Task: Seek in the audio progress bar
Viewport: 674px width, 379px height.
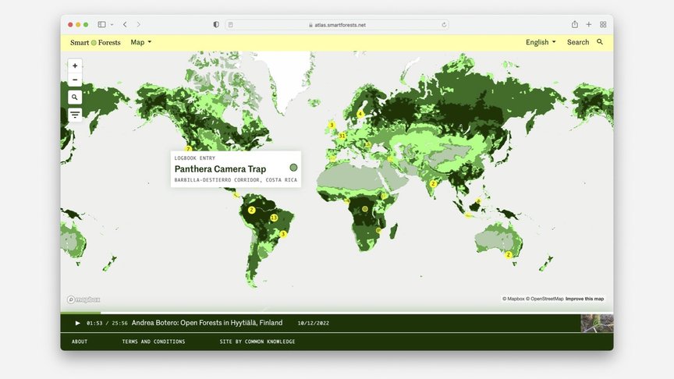Action: tap(336, 313)
